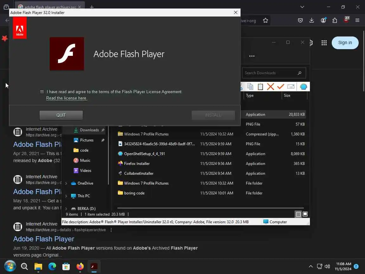Open more options dots beside flashplayerarchive URL
365x274 pixels.
click(x=111, y=230)
